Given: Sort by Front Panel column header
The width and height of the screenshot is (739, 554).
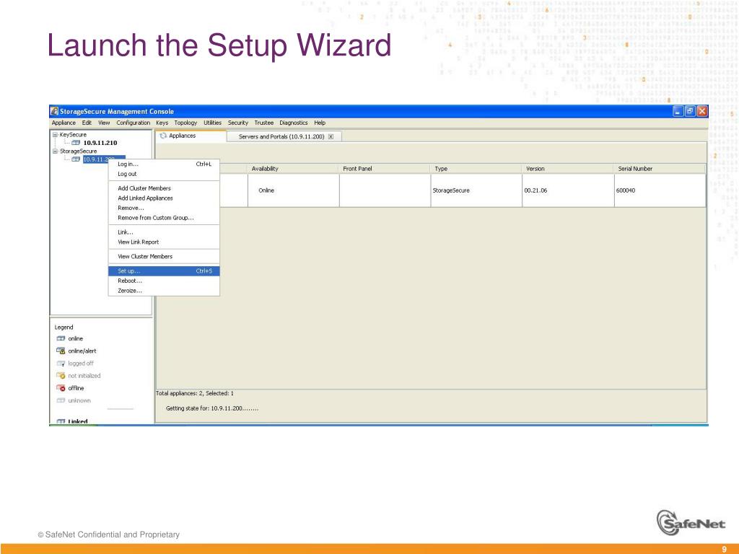Looking at the screenshot, I should tap(385, 169).
